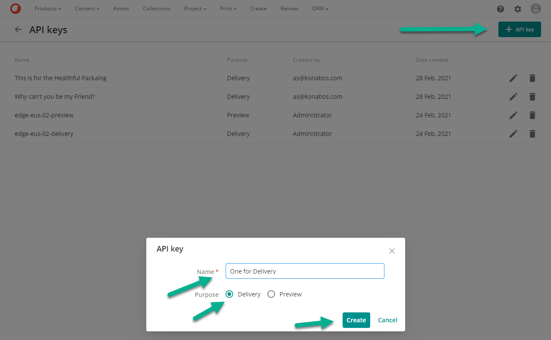
Task: Click the Purpose column header
Action: (237, 60)
